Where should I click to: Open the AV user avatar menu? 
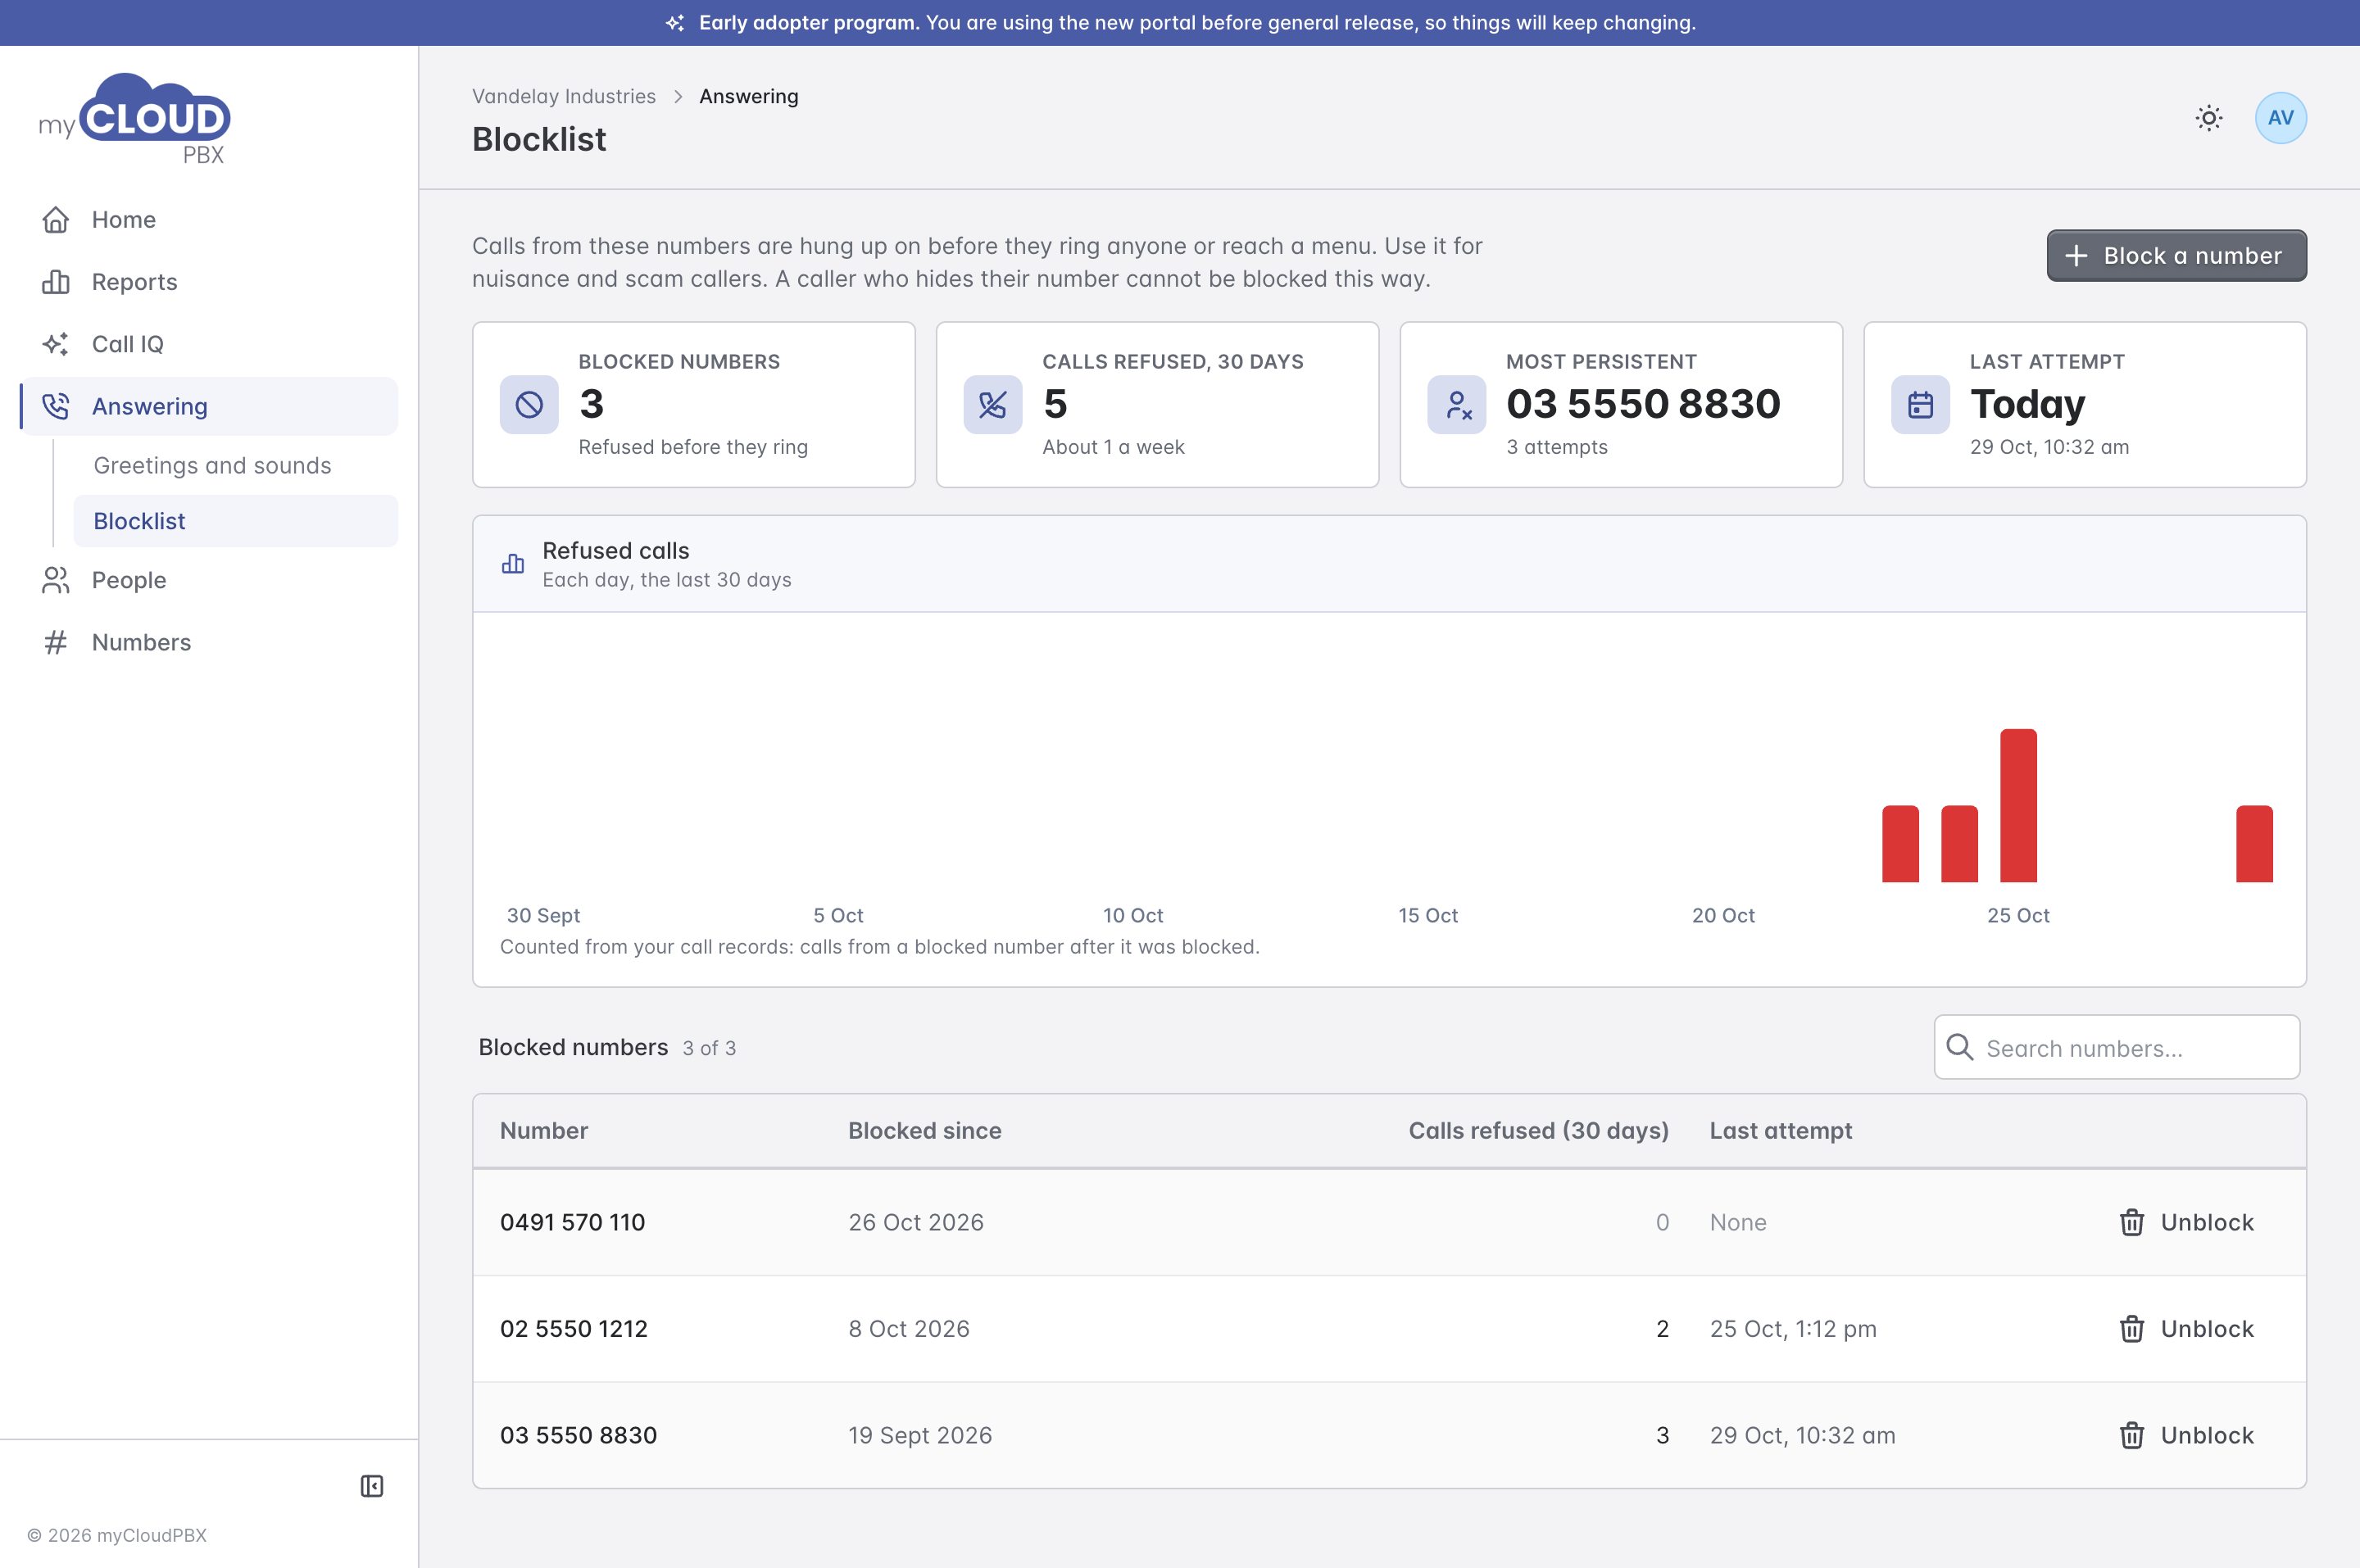point(2281,118)
